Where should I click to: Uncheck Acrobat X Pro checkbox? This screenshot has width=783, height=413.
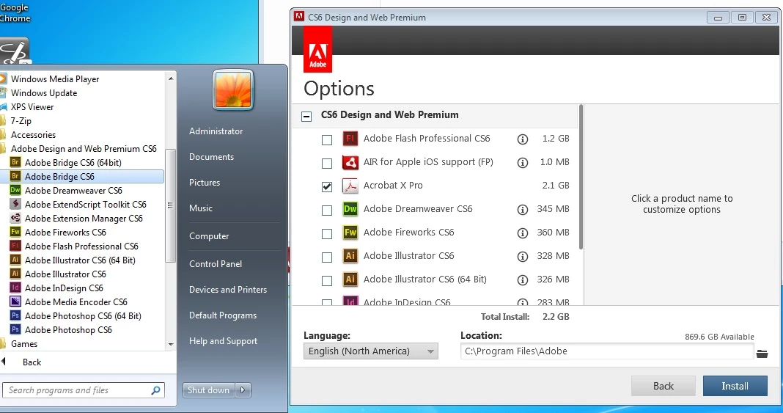(x=327, y=187)
